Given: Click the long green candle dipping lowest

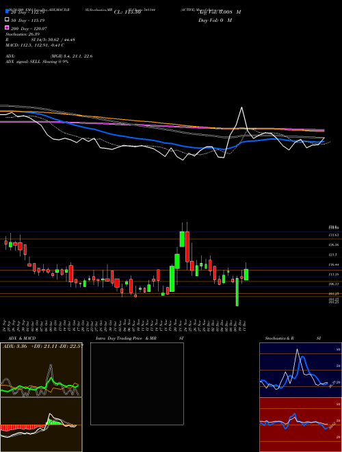Looking at the screenshot, I should (237, 292).
